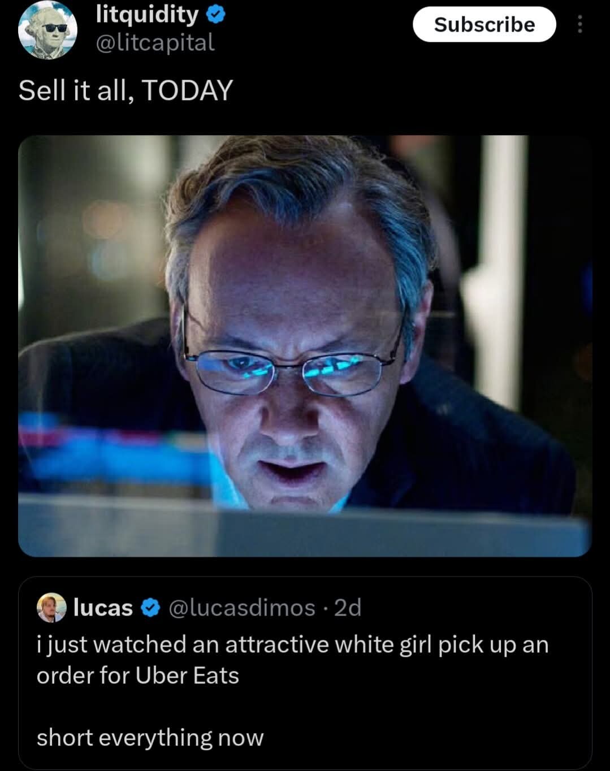Open the quoted tweet about Uber Eats
This screenshot has height=771, width=610.
[x=305, y=673]
